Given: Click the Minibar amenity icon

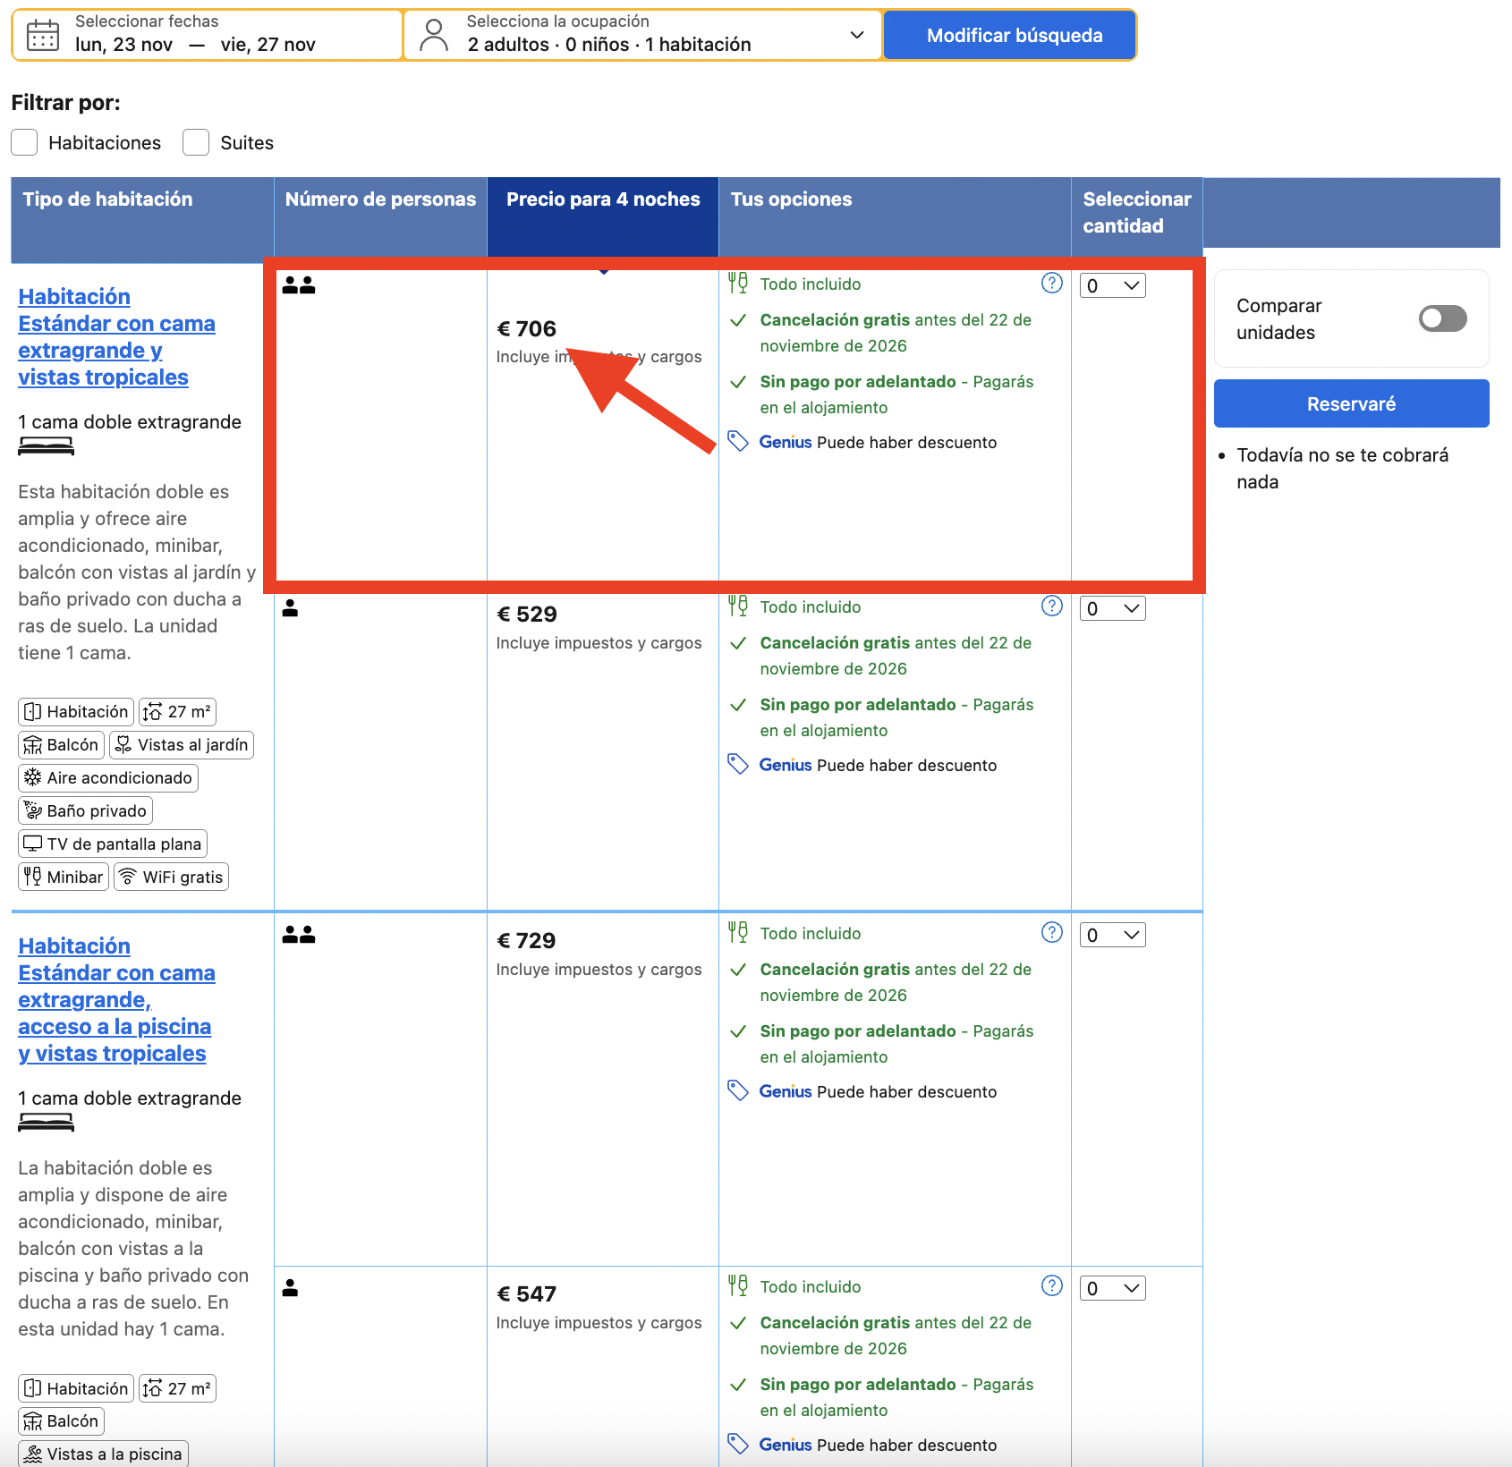Looking at the screenshot, I should [x=33, y=878].
